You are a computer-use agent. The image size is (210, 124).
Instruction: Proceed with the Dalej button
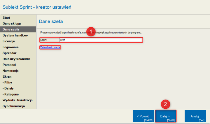pyautogui.click(x=166, y=116)
